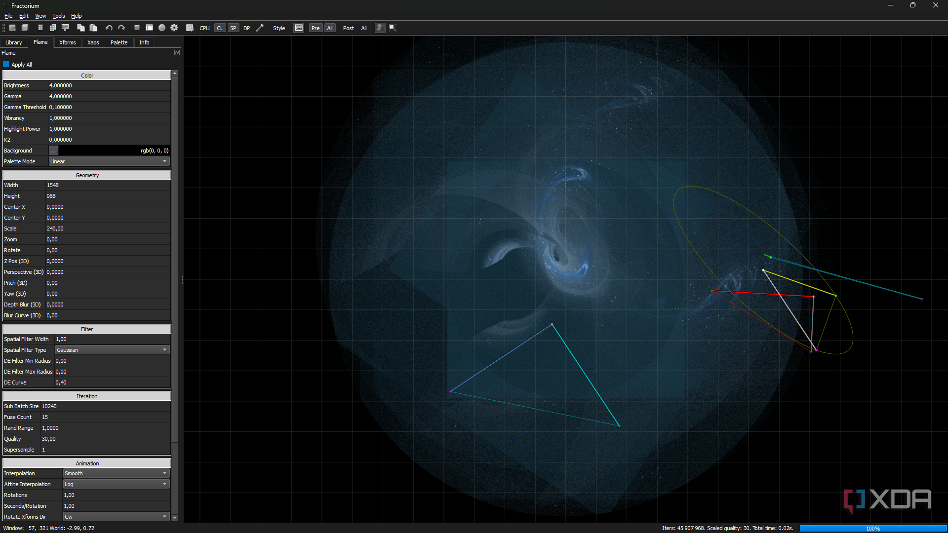Screen dimensions: 948x533
Task: Click the gray sphere render icon
Action: (162, 28)
